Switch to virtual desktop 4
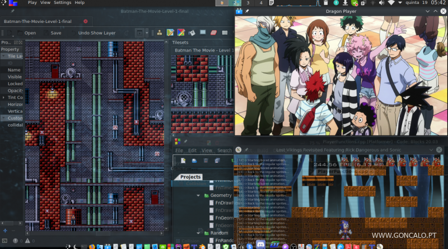 [x=261, y=3]
